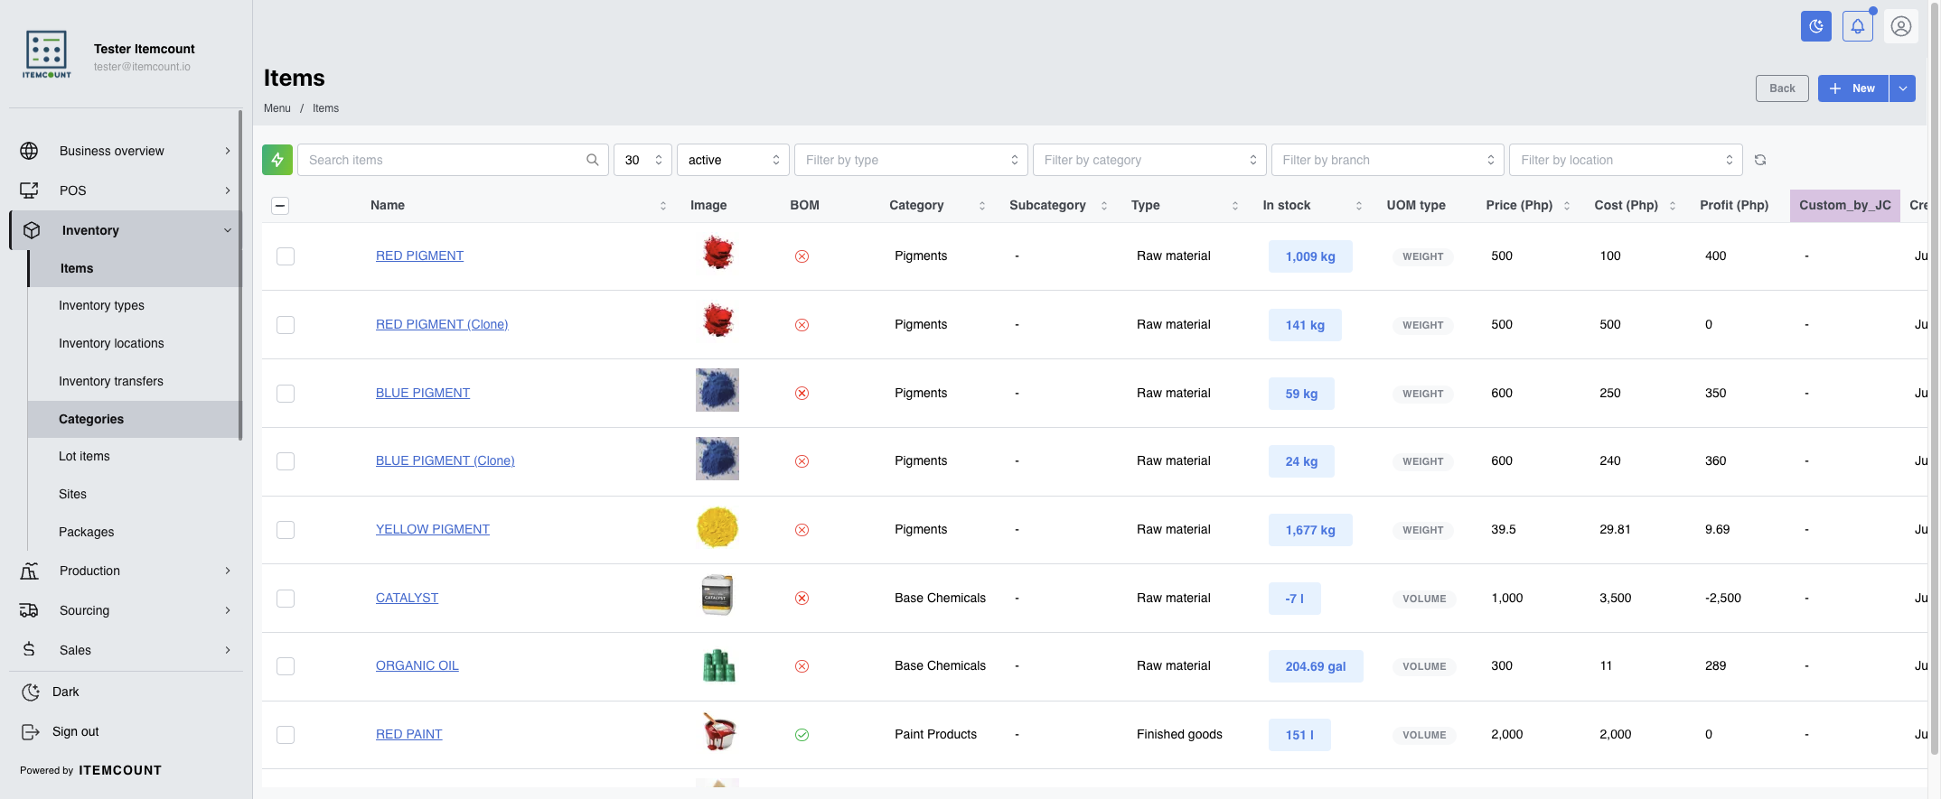Click the BOM status icon for RED PIGMENT

[802, 256]
